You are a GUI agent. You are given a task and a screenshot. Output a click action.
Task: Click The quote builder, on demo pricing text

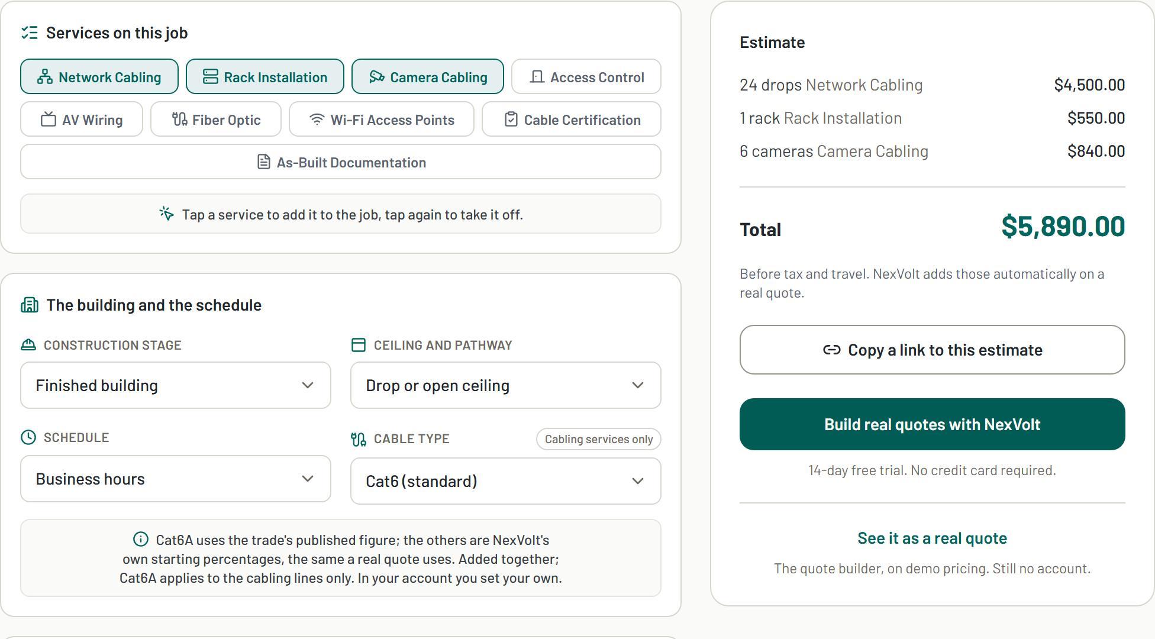click(x=933, y=569)
